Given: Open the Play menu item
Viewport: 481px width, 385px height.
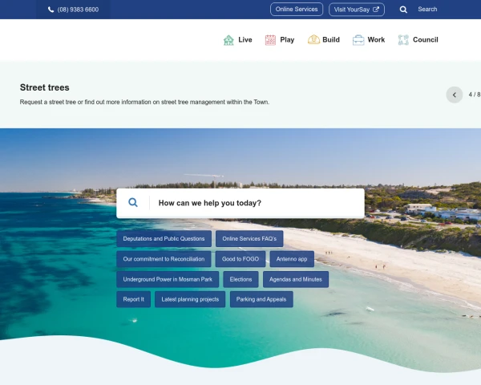Looking at the screenshot, I should coord(287,40).
